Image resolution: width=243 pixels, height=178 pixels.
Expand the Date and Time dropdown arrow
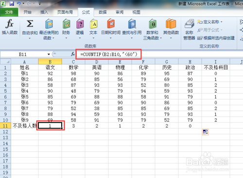111,38
